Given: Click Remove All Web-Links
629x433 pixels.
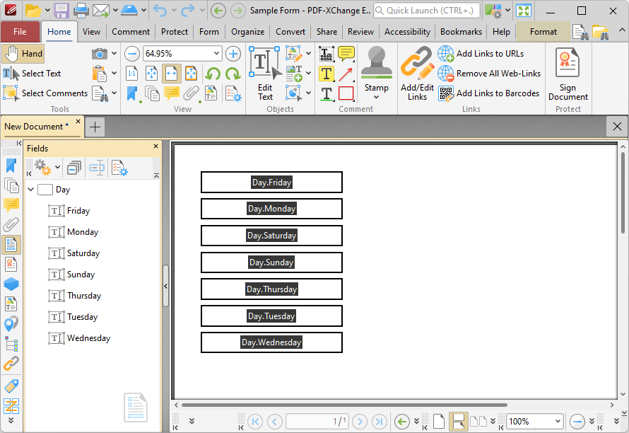Looking at the screenshot, I should pos(489,74).
